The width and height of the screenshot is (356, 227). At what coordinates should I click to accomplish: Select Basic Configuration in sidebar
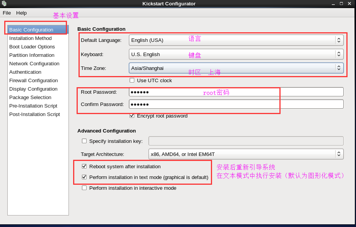pyautogui.click(x=38, y=30)
